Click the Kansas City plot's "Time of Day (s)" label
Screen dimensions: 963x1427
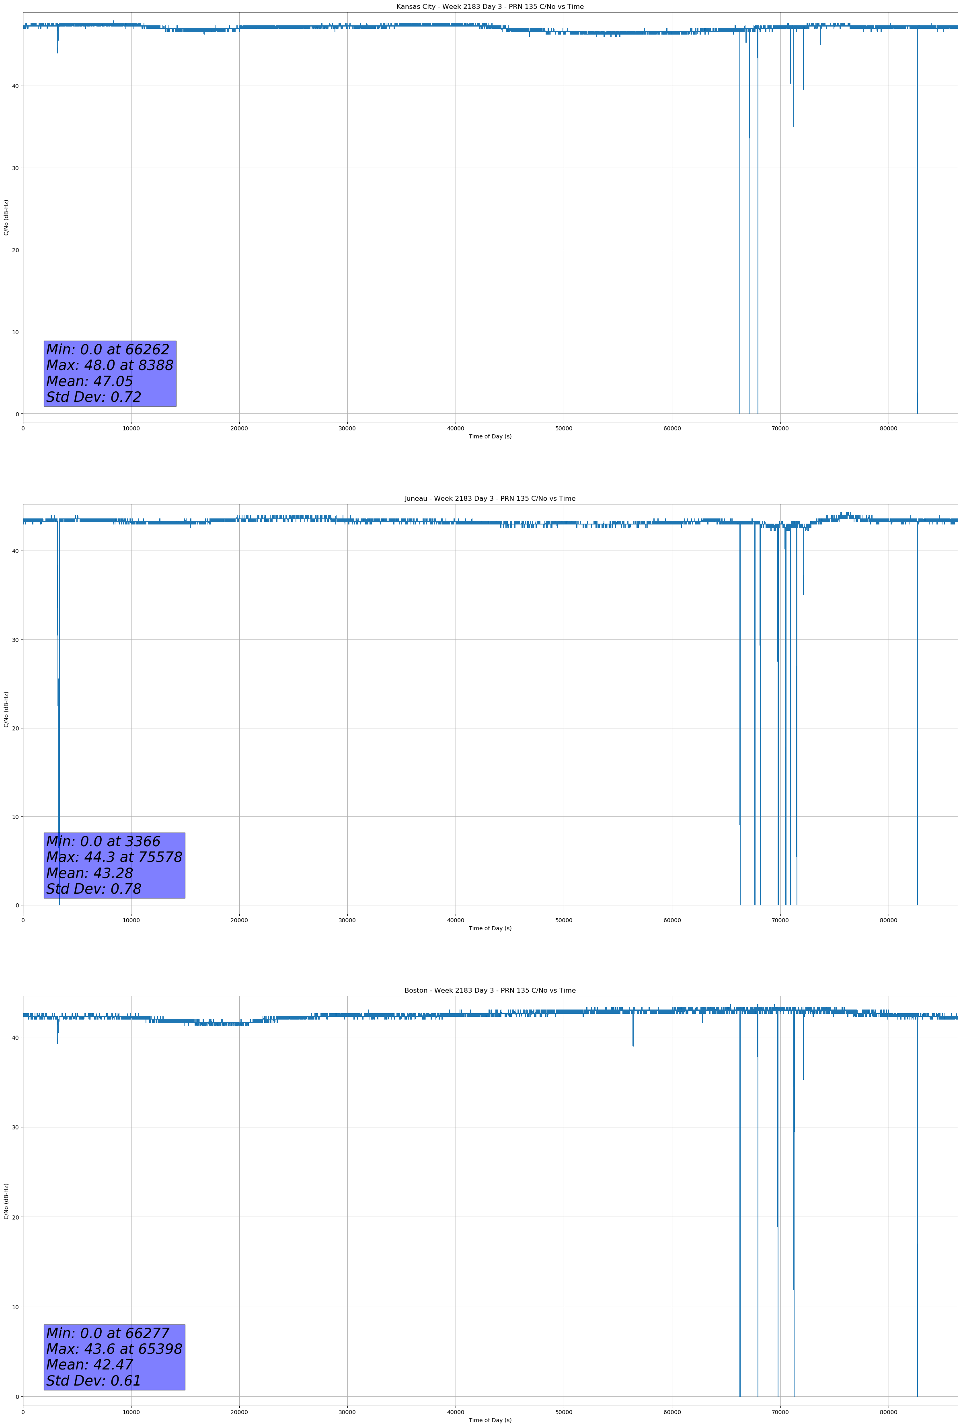(x=490, y=436)
